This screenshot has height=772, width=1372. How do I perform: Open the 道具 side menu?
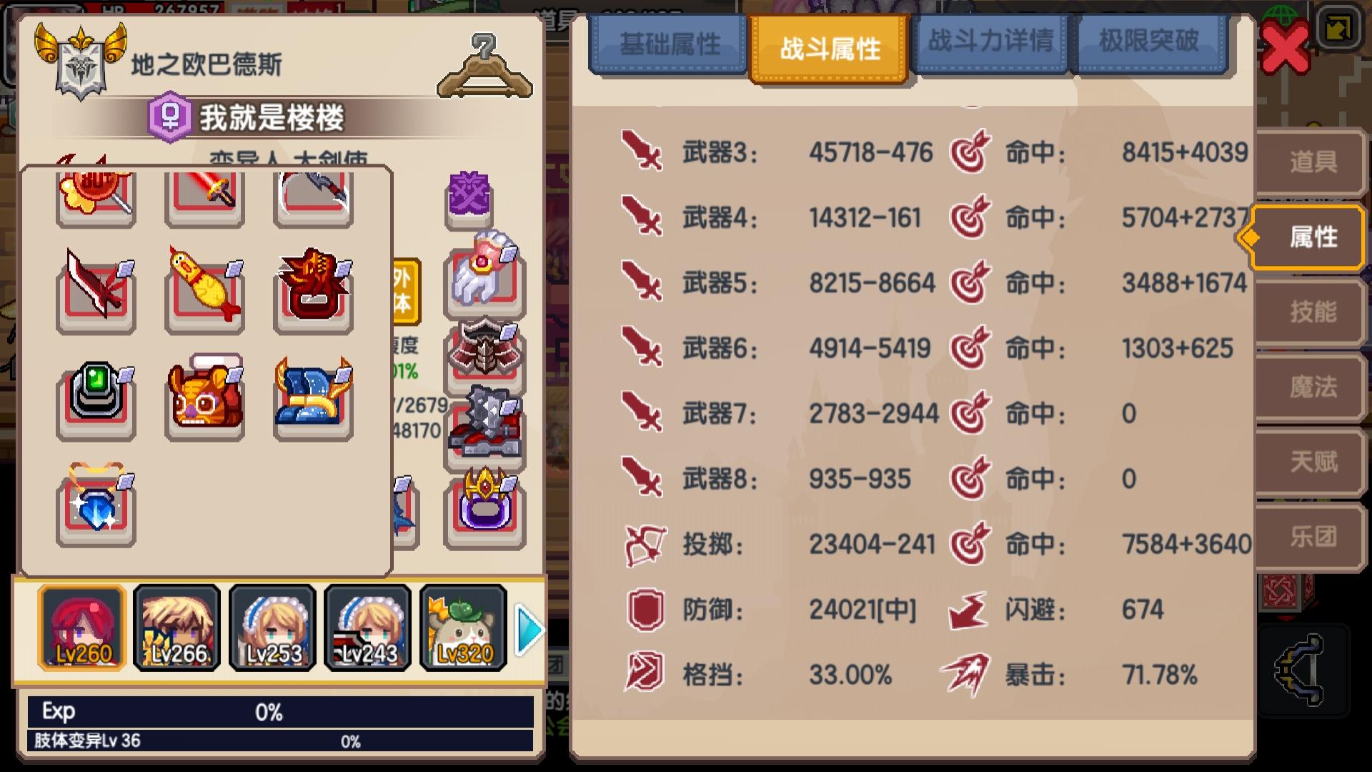point(1311,162)
